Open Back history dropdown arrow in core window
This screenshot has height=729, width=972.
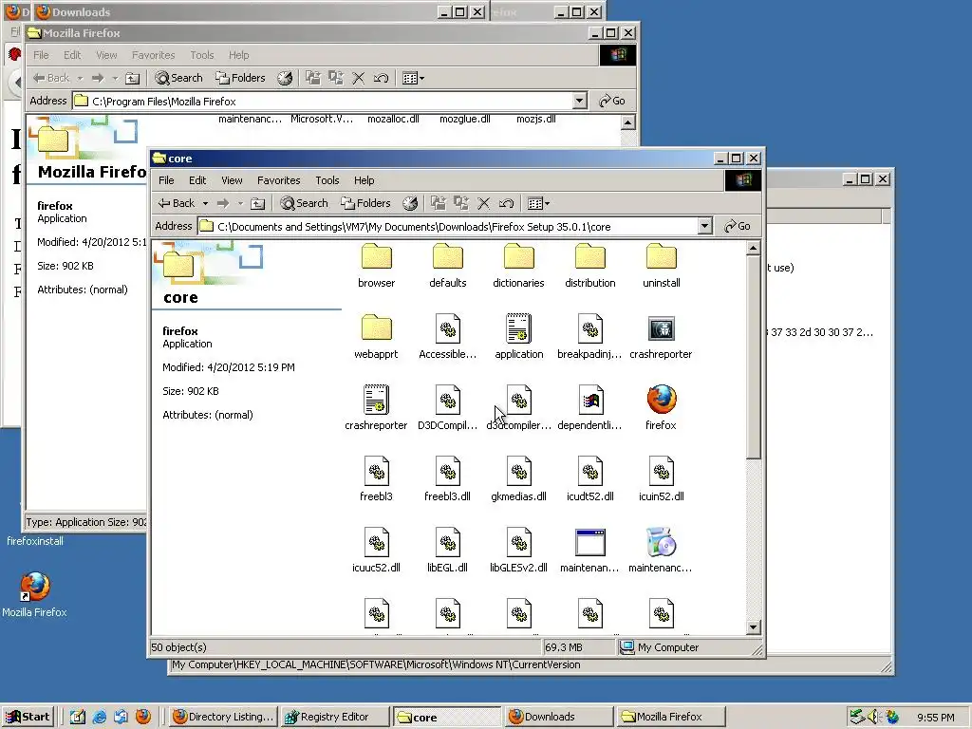[x=205, y=203]
